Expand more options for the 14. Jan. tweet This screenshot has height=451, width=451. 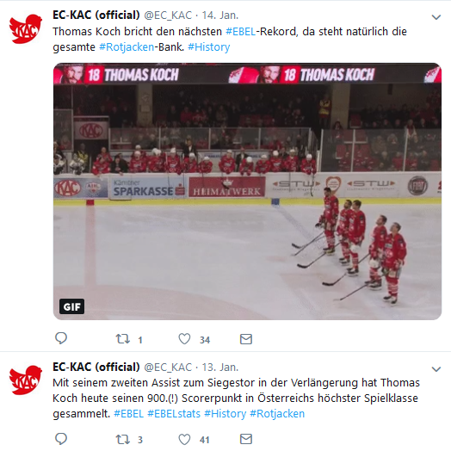[x=436, y=17]
